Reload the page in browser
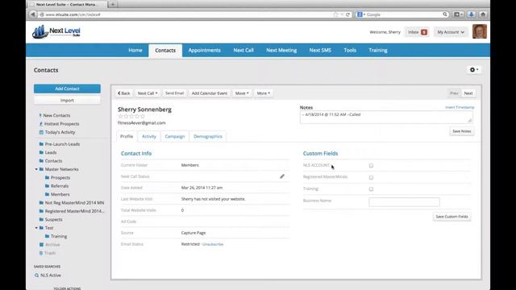The height and width of the screenshot is (290, 516). point(347,14)
